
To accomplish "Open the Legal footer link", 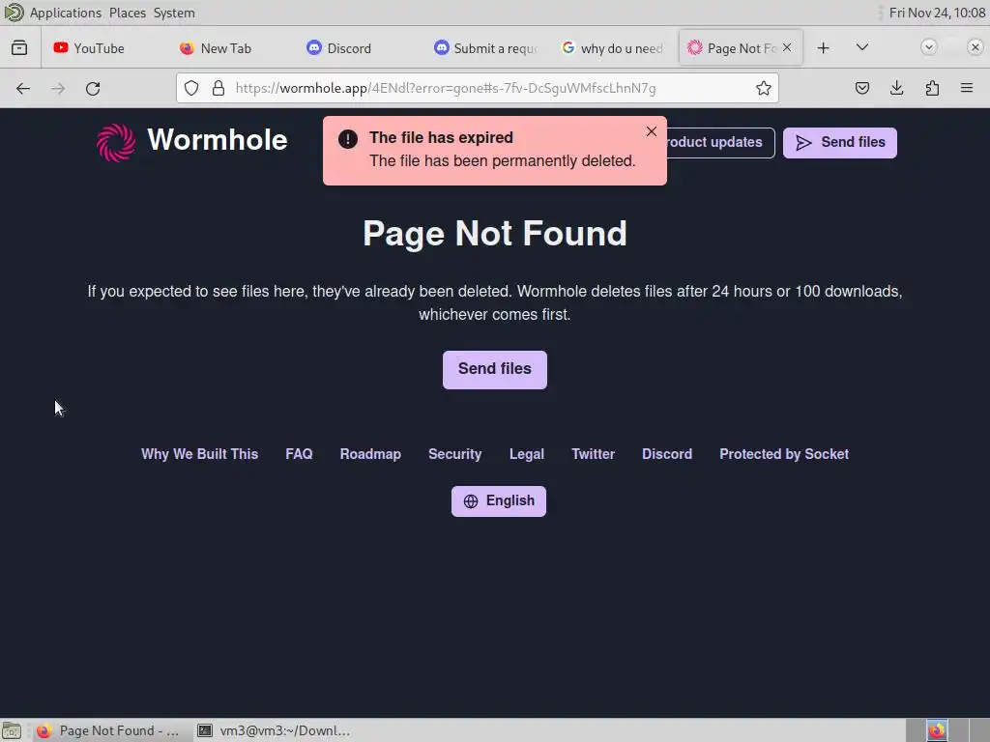I will [527, 454].
